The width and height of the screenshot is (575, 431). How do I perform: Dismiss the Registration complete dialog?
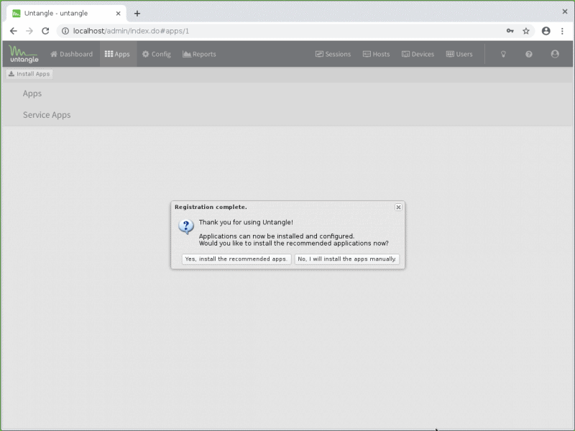[x=398, y=207]
